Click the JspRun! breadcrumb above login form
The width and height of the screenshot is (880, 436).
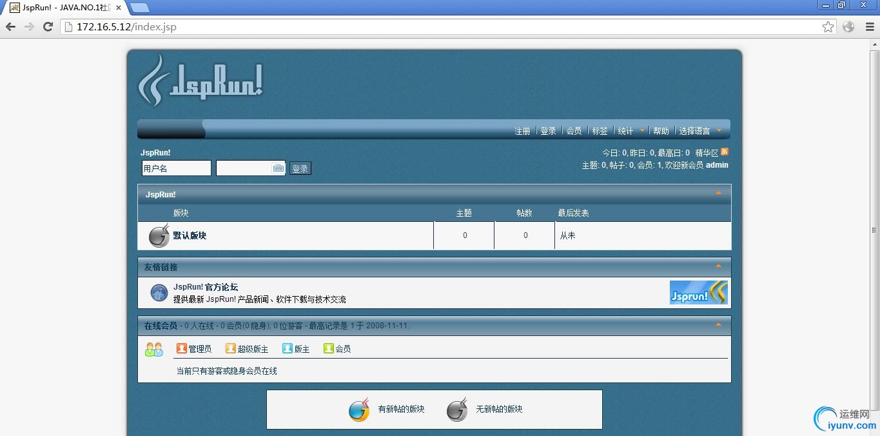155,153
